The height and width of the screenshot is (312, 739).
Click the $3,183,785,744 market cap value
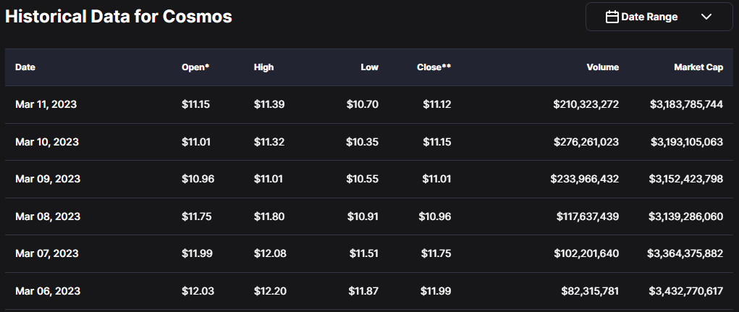[x=686, y=104]
